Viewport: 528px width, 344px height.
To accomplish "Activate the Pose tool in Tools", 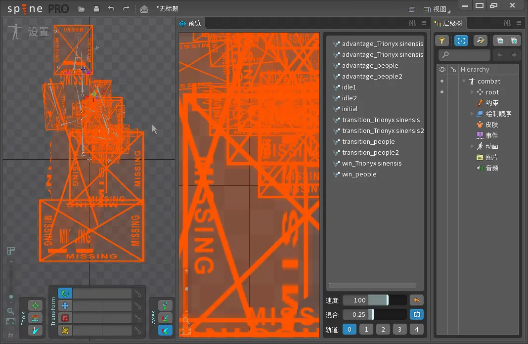I will click(35, 305).
